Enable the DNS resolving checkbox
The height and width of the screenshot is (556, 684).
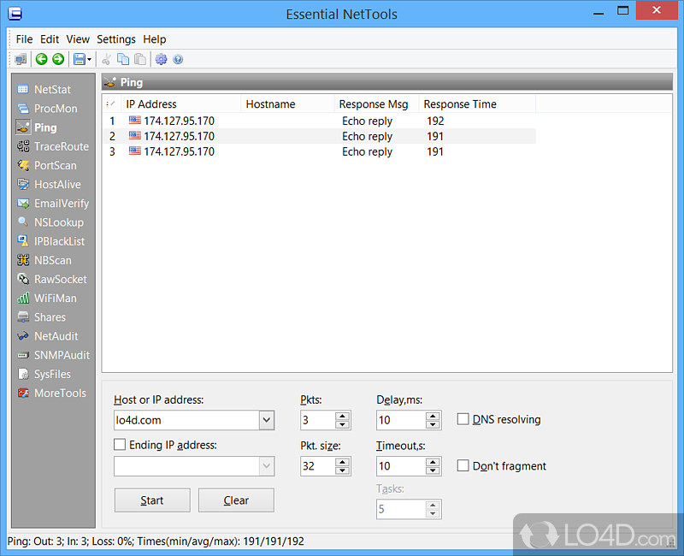463,419
